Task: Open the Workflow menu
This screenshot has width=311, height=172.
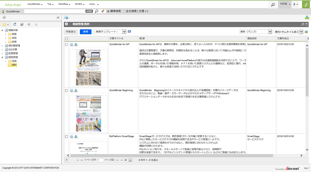Action: [64, 4]
